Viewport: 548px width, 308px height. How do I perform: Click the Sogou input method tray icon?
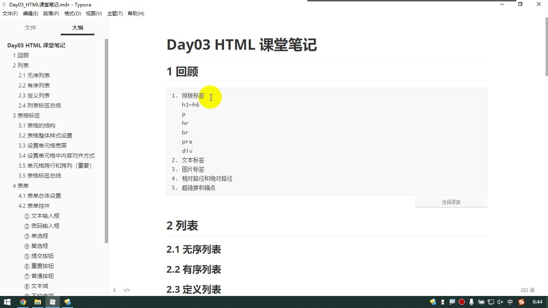coord(521,302)
